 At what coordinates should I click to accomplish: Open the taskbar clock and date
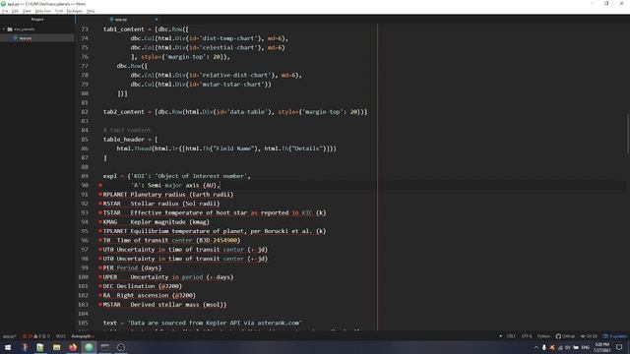click(x=601, y=347)
